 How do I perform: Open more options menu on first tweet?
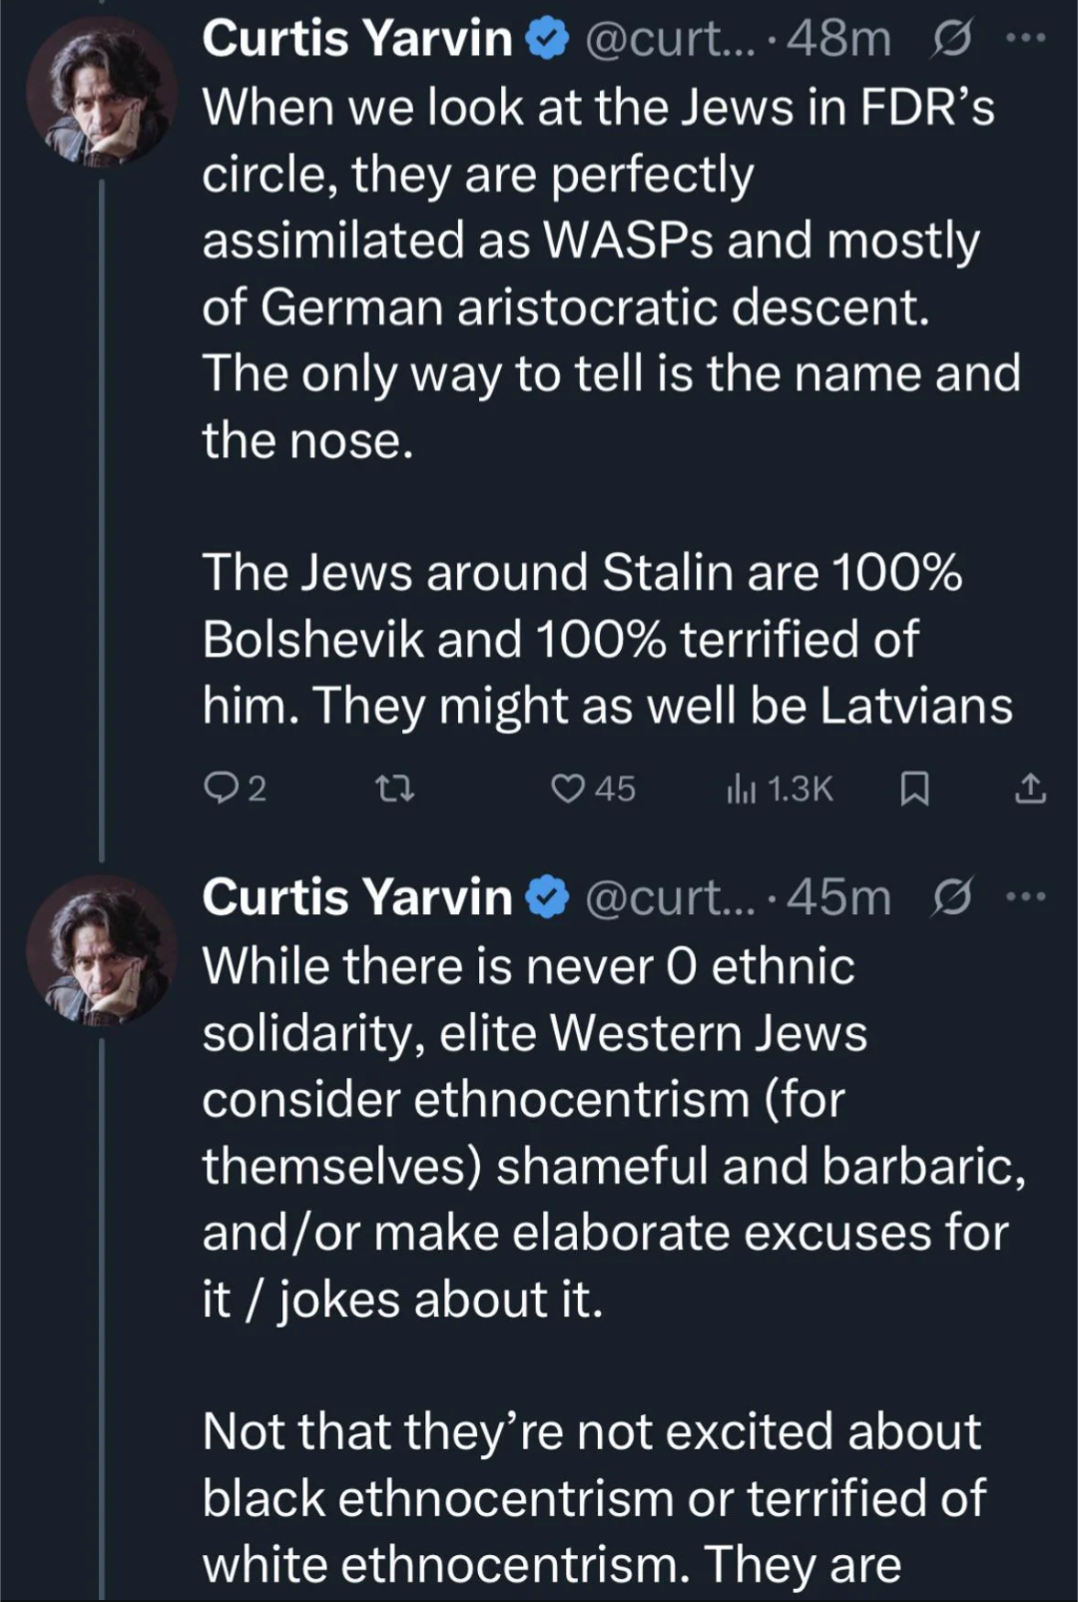click(1025, 39)
